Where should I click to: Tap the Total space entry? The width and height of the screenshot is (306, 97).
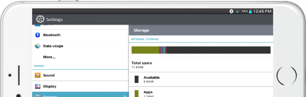pos(201,65)
